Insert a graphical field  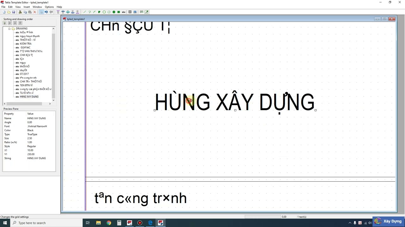click(146, 12)
